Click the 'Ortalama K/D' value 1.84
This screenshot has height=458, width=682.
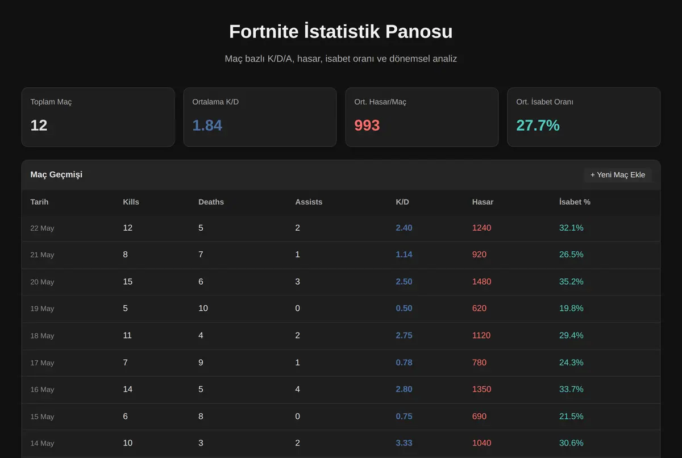[207, 125]
